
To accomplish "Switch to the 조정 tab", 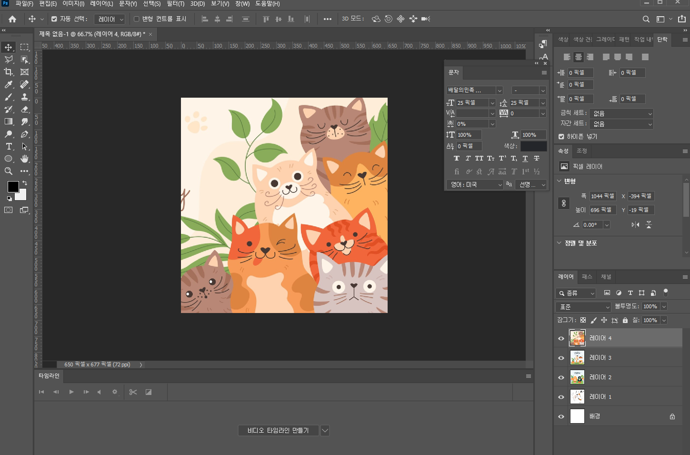I will coord(582,151).
